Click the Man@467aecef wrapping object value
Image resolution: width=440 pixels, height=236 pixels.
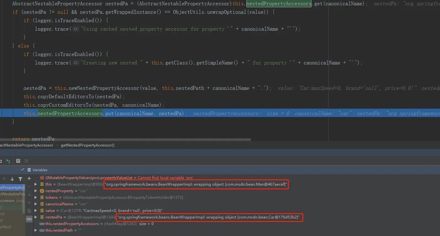[196, 184]
